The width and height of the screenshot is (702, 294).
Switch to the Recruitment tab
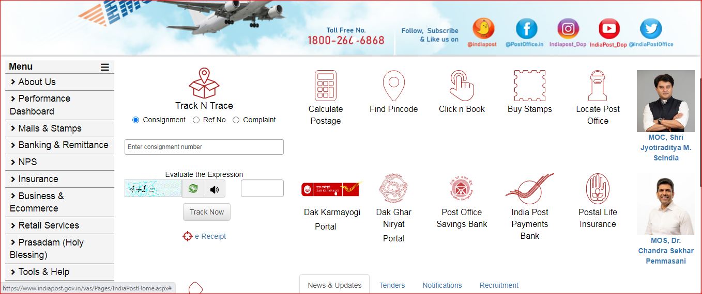(x=499, y=285)
